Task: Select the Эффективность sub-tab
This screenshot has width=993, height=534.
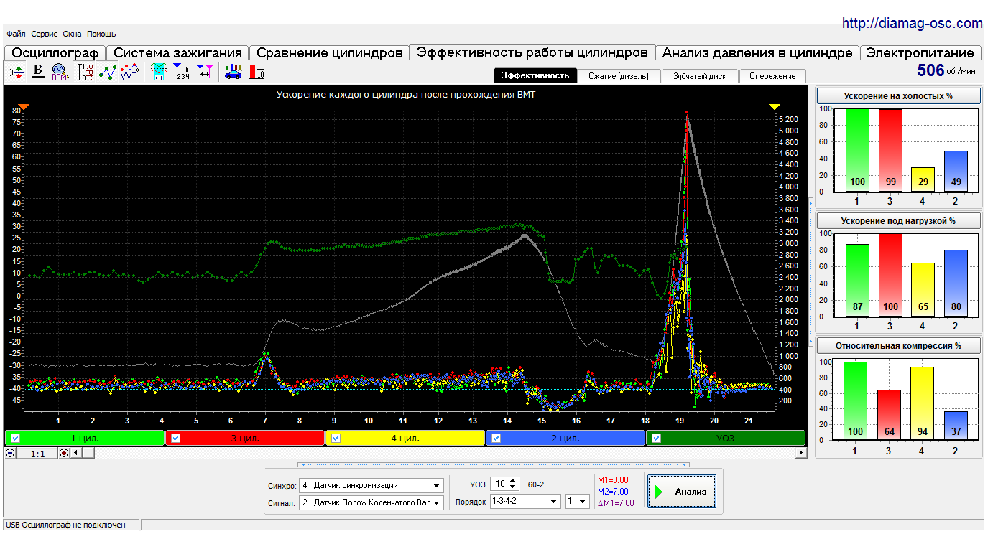Action: click(x=535, y=75)
